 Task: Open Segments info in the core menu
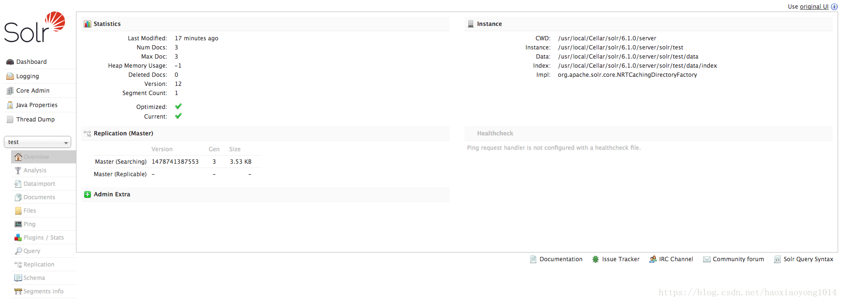pos(44,291)
